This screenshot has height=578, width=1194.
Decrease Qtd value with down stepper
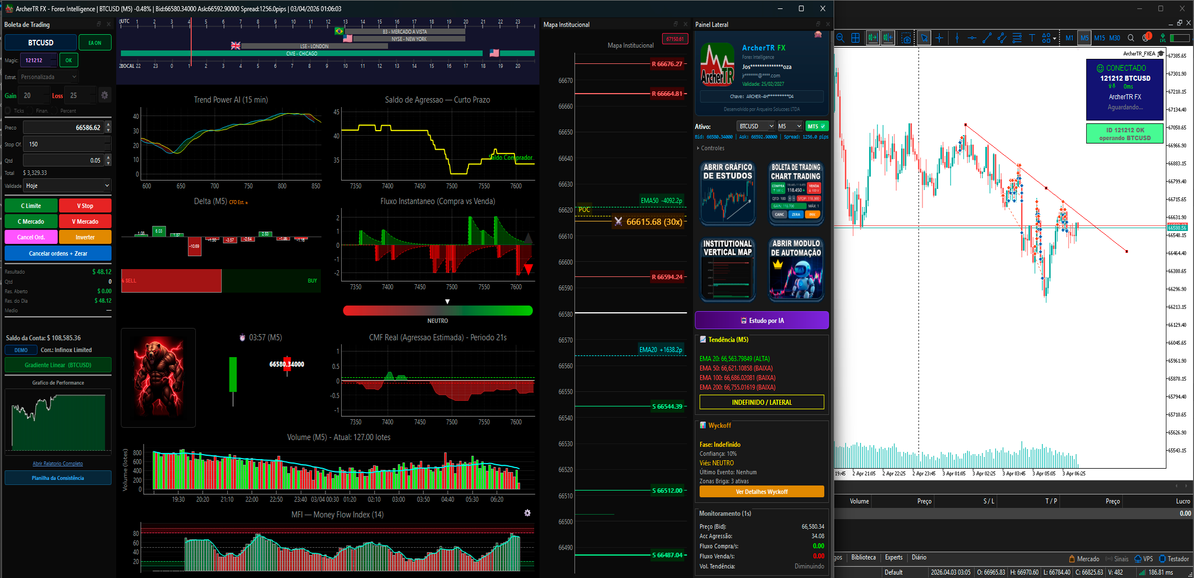coord(108,163)
